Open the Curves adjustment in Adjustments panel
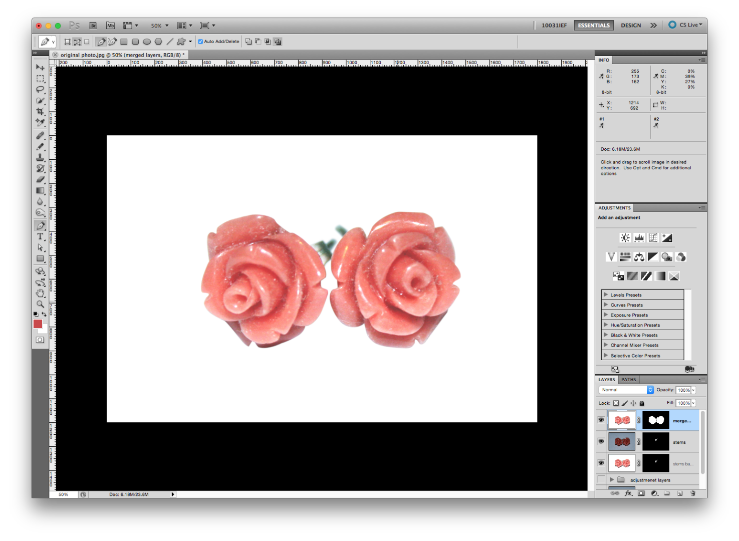 pos(653,237)
